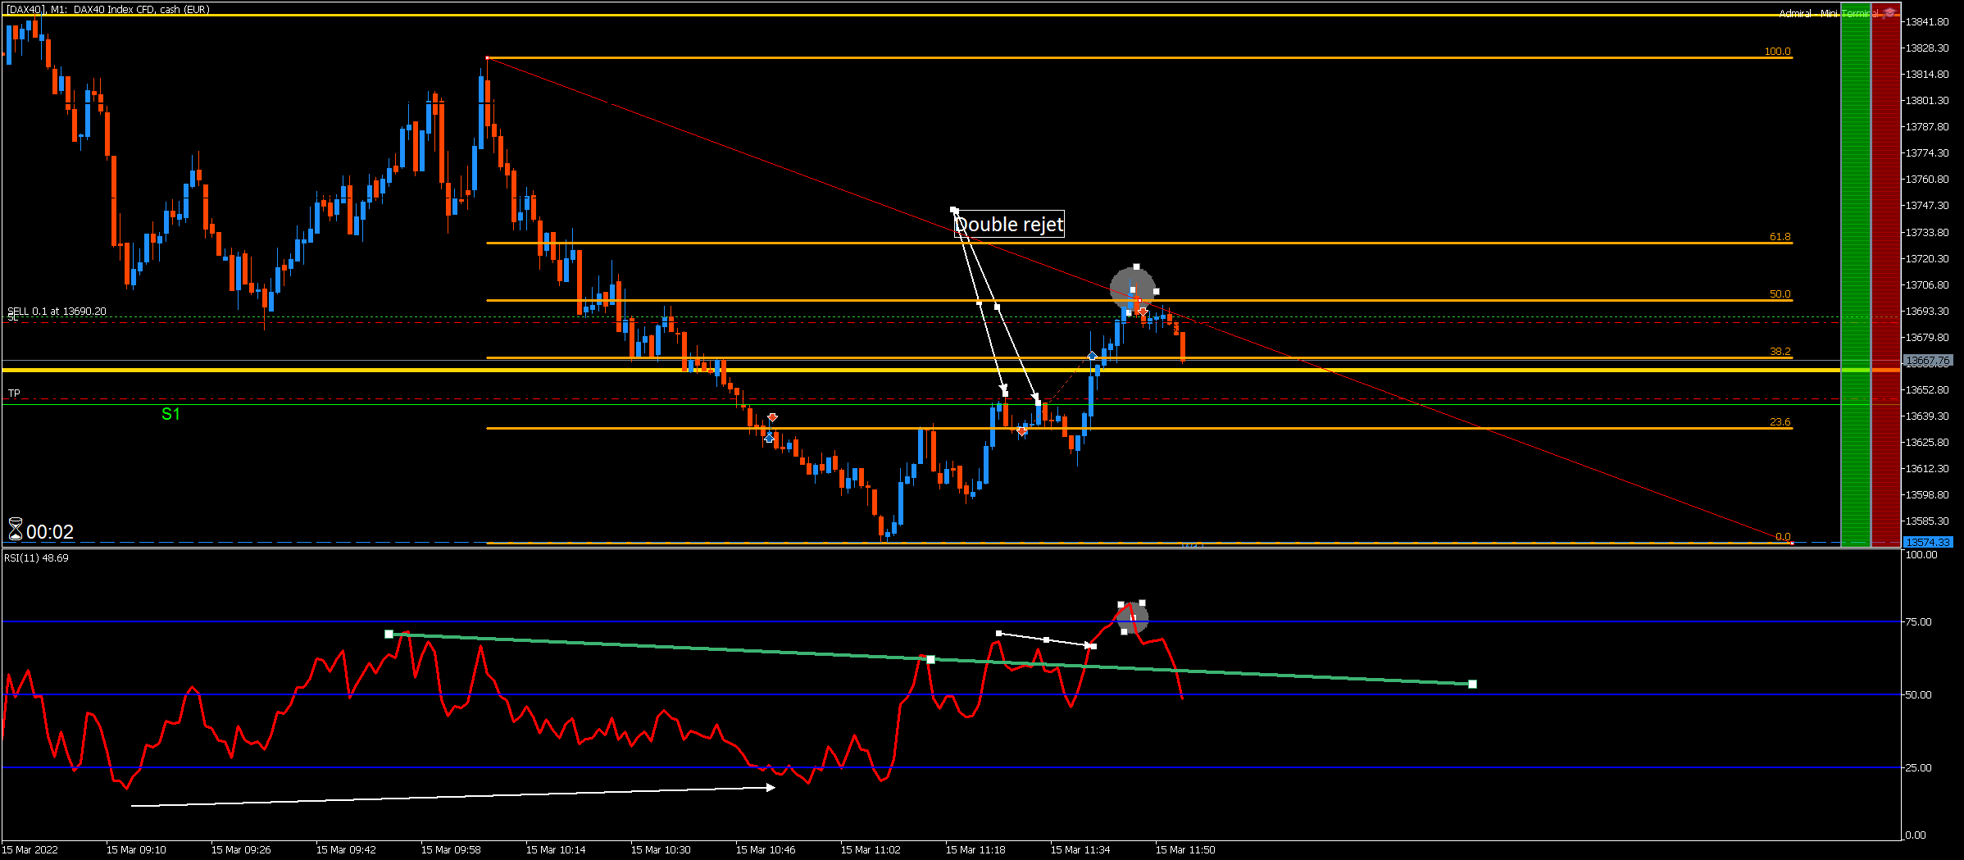Image resolution: width=1964 pixels, height=860 pixels.
Task: Click the red Mini Terminal sell bar
Action: [x=1885, y=275]
